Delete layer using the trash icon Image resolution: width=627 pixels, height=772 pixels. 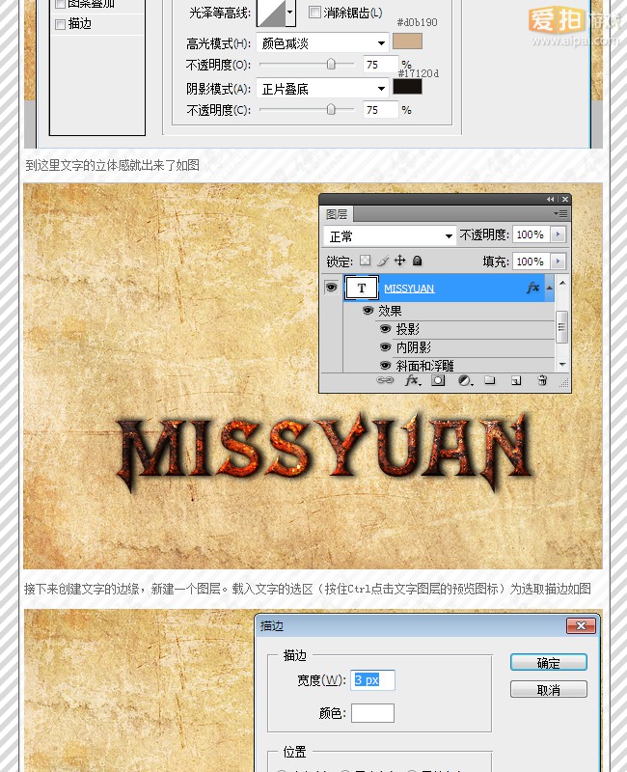click(542, 380)
